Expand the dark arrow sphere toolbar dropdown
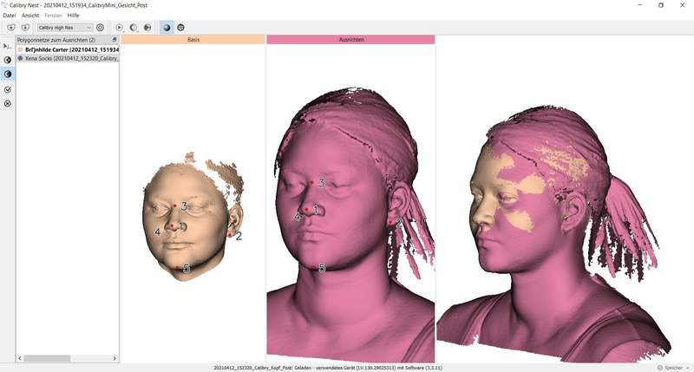694x372 pixels. click(147, 28)
